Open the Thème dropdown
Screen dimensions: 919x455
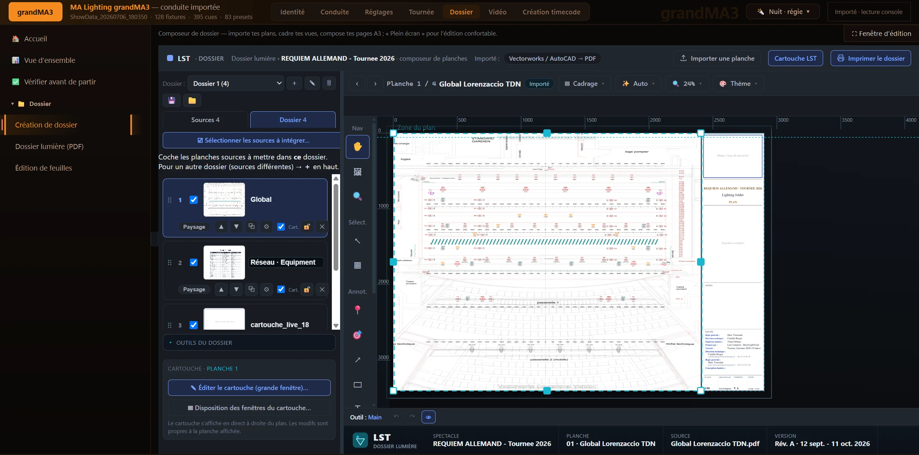coord(738,84)
